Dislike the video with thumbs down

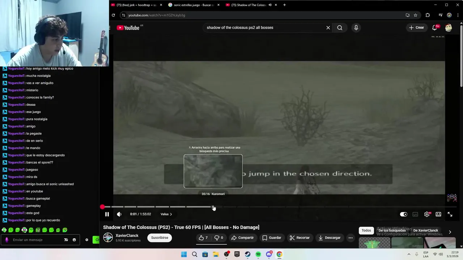[219, 238]
